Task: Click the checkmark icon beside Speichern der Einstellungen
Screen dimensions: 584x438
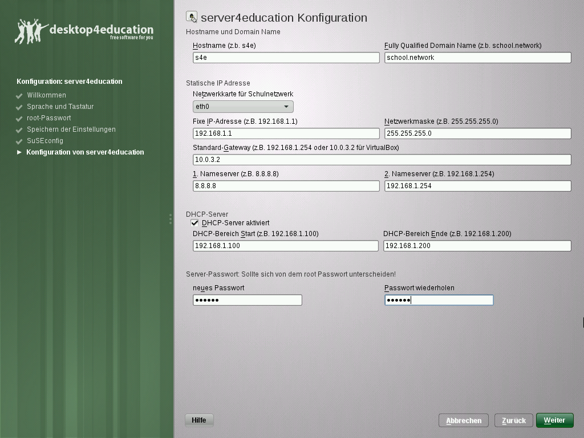Action: click(x=19, y=131)
